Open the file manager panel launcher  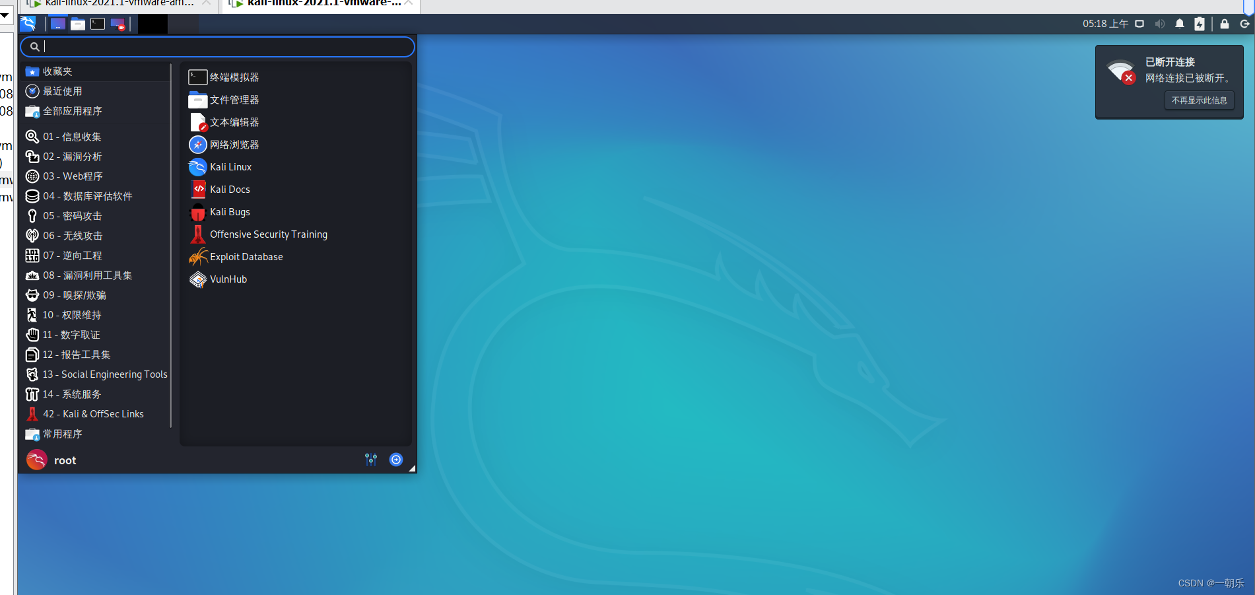pyautogui.click(x=78, y=24)
